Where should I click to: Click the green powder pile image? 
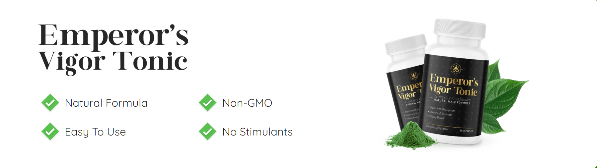point(410,135)
